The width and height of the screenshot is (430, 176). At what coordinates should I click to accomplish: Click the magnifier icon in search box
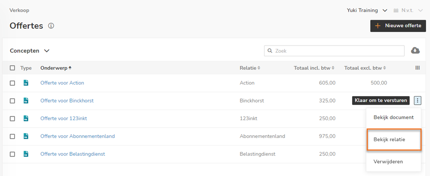tap(270, 51)
